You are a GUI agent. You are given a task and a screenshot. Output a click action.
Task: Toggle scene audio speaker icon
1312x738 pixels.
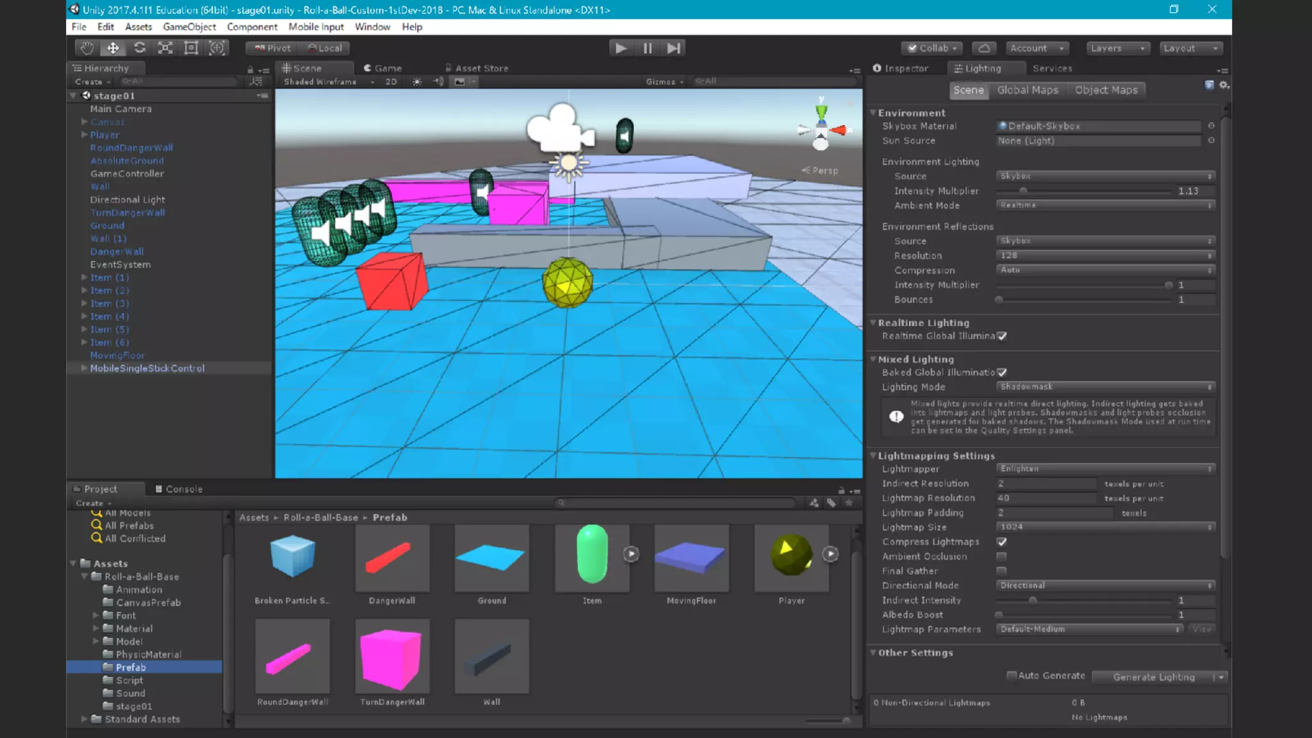tap(438, 82)
